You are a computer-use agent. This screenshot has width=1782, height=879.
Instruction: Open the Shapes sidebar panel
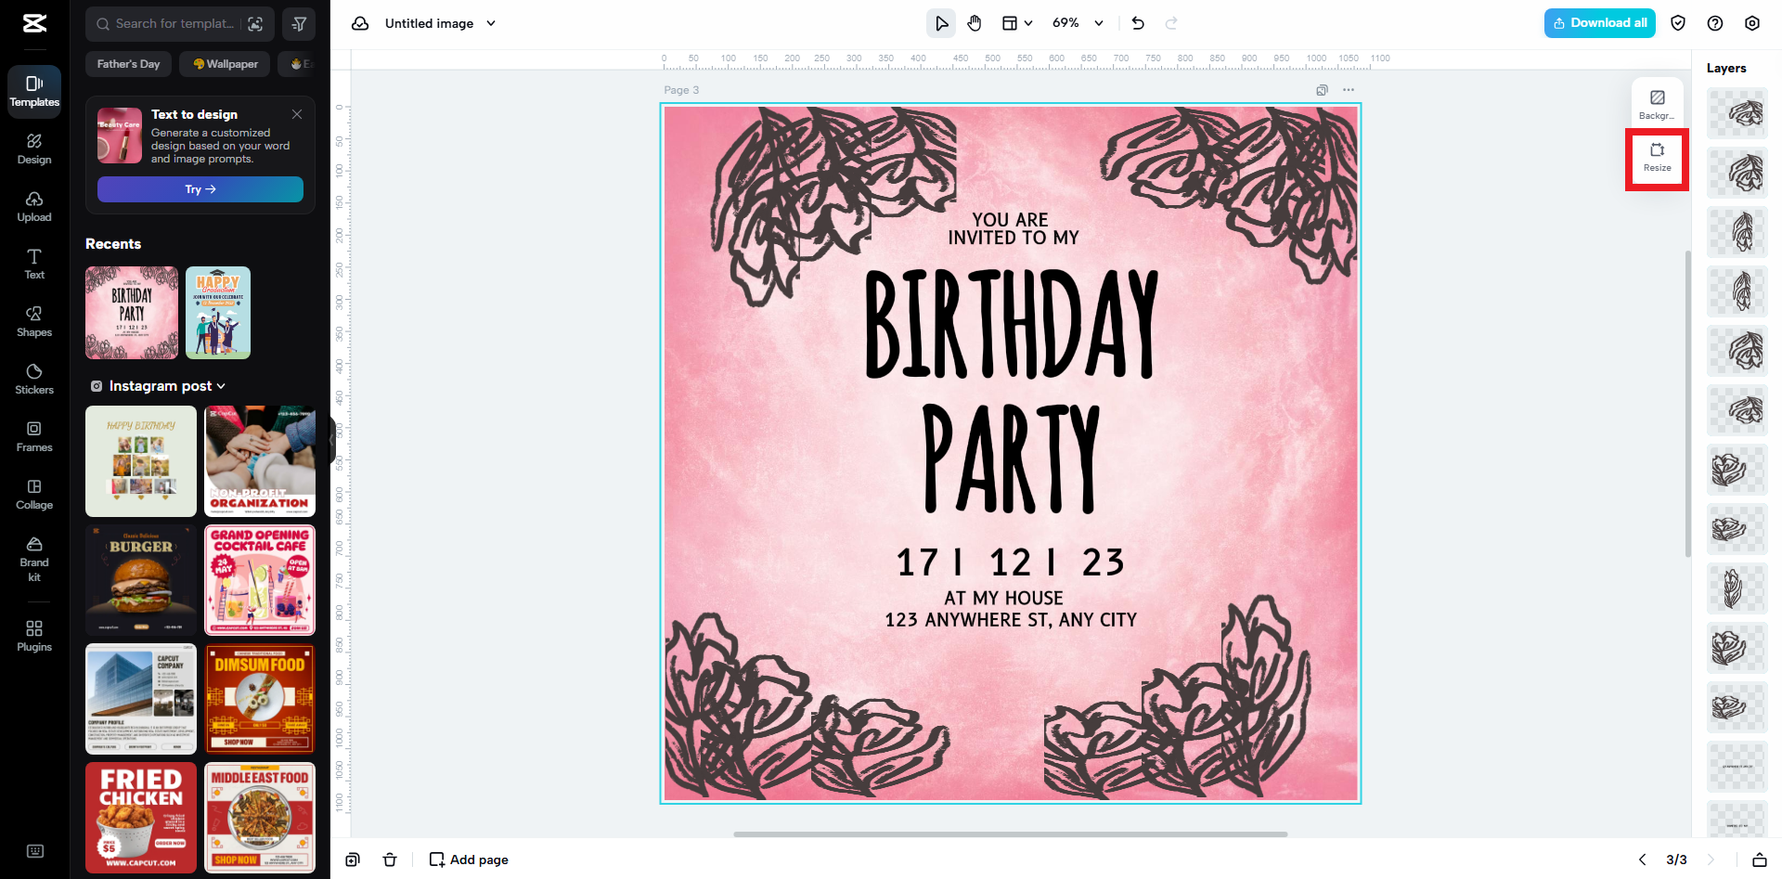[x=34, y=321]
